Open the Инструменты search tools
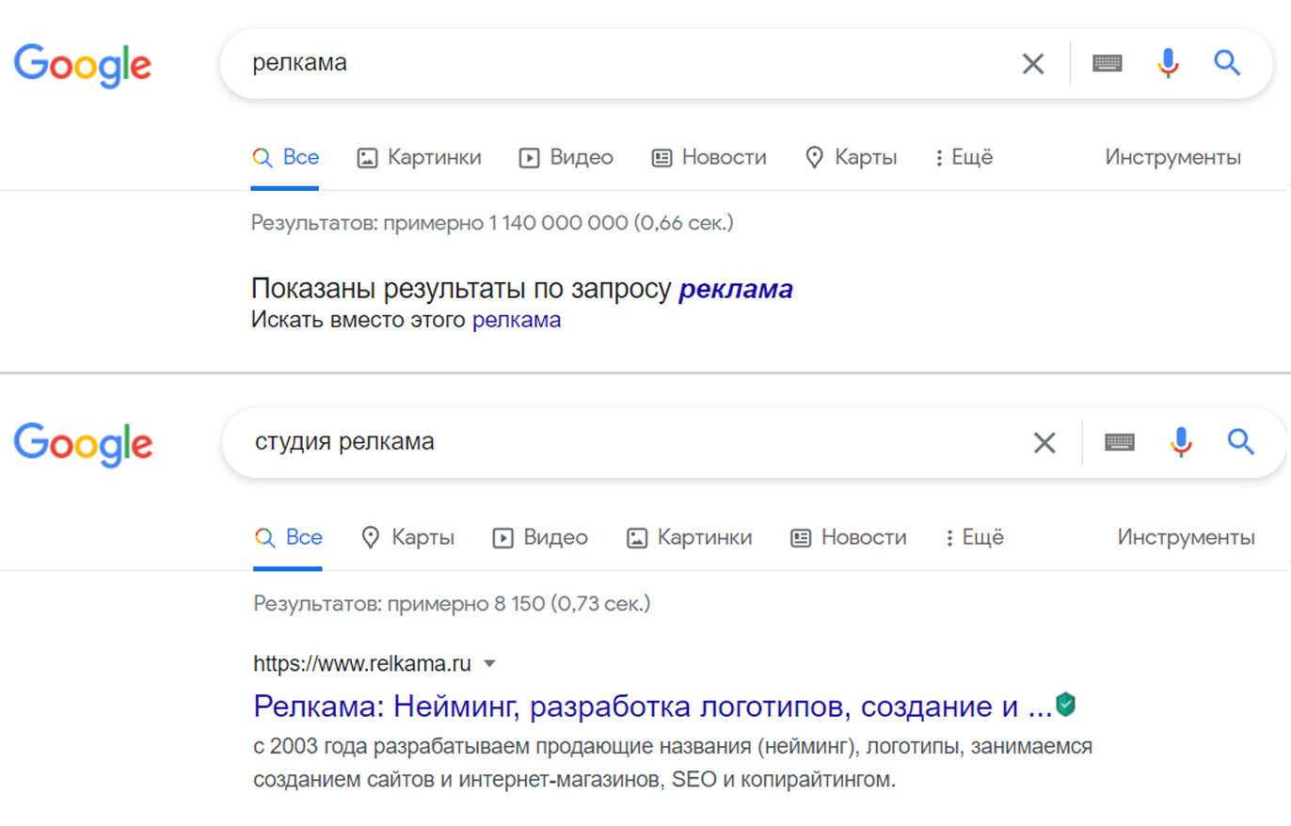The image size is (1291, 826). 1172,157
